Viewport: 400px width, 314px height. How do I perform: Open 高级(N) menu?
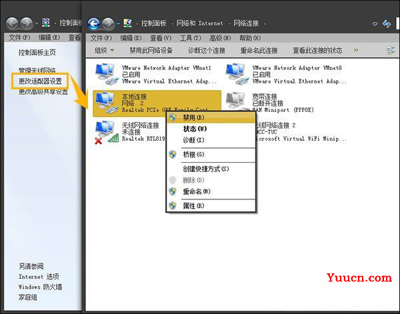click(x=220, y=38)
